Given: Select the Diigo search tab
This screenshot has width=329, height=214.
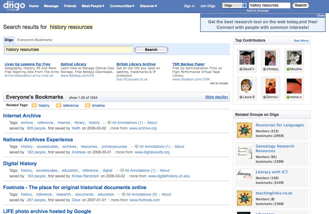Looking at the screenshot, I should [x=9, y=40].
